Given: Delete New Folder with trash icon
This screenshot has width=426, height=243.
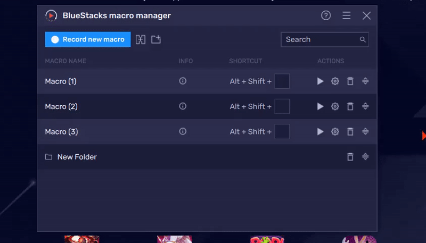Looking at the screenshot, I should pos(350,157).
